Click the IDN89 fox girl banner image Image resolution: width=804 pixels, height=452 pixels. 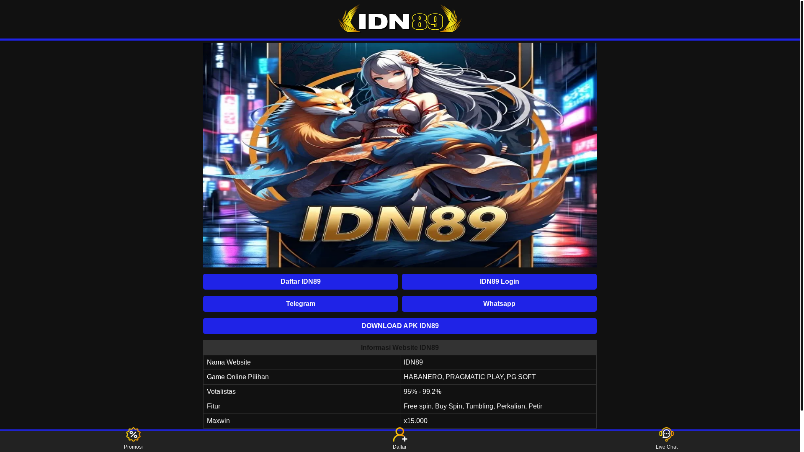(400, 155)
